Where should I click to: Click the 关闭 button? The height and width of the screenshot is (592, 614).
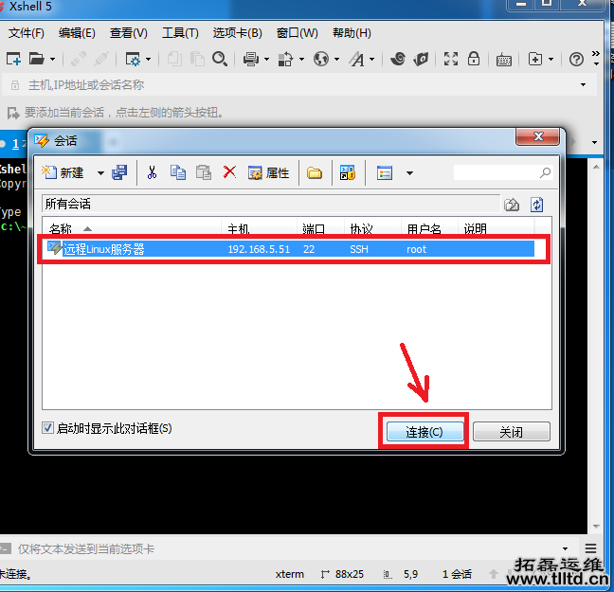(x=511, y=432)
